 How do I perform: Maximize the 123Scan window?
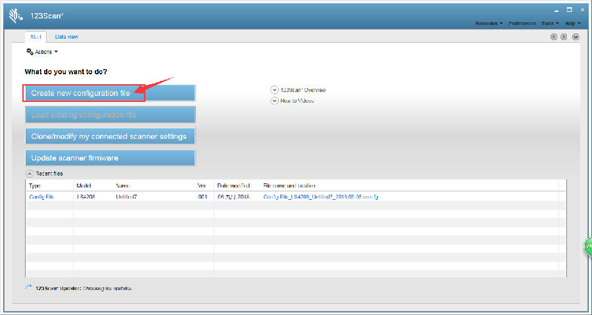click(x=570, y=10)
